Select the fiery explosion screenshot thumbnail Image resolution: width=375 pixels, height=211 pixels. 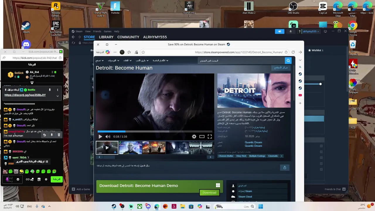[154, 148]
